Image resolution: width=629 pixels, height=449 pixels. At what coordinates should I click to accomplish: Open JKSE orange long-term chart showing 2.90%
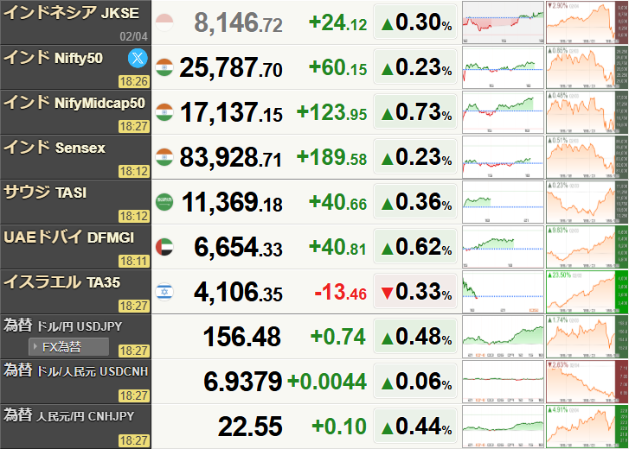[587, 22]
